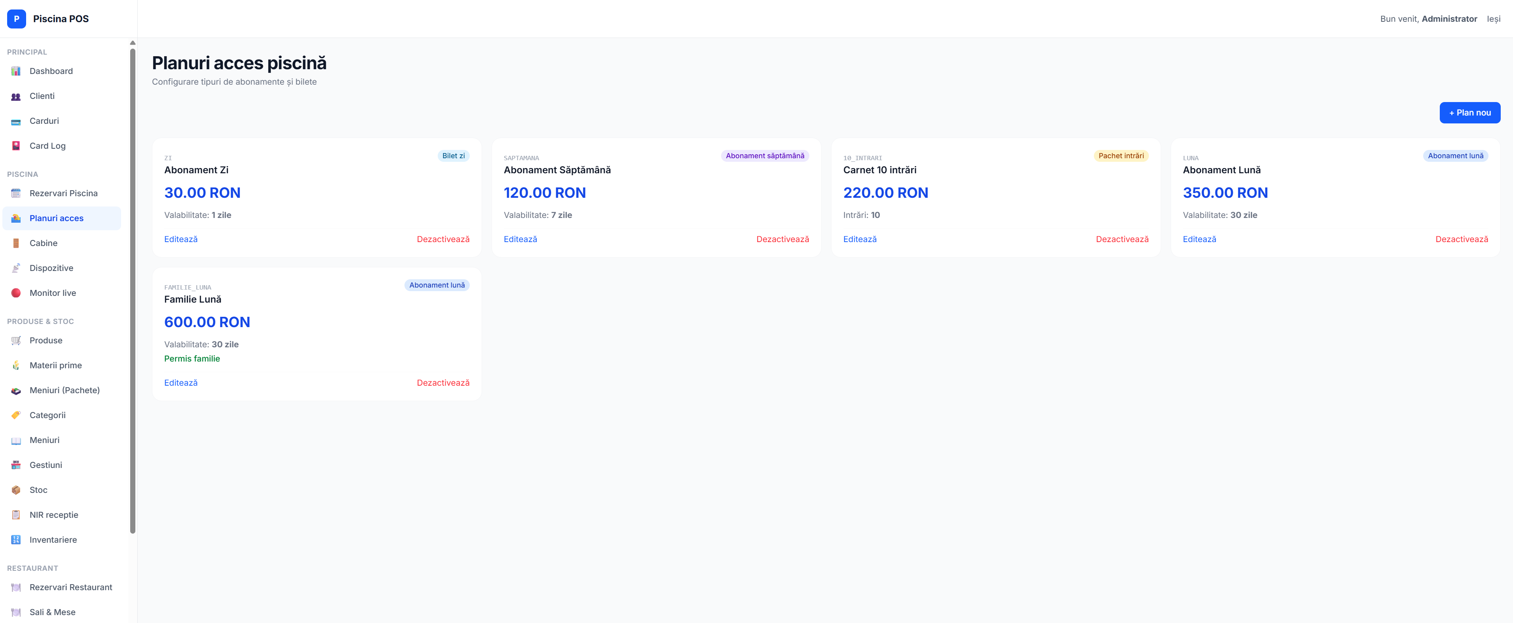Click the Cabine door icon

(x=16, y=243)
